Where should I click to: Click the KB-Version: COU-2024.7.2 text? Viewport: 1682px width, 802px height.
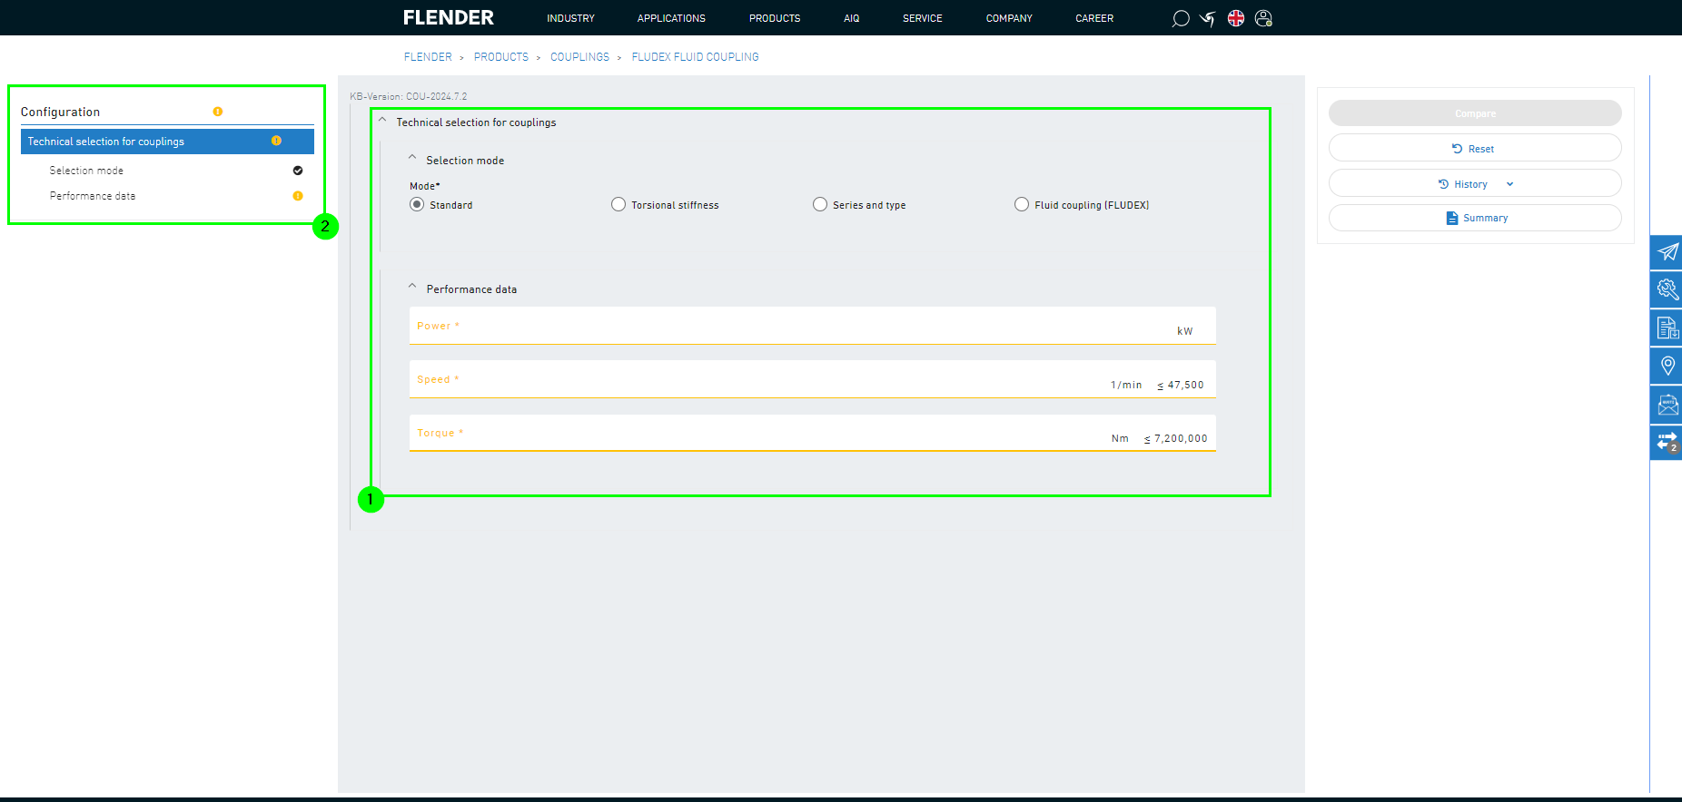click(409, 96)
